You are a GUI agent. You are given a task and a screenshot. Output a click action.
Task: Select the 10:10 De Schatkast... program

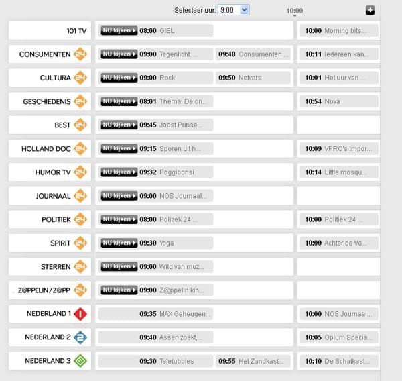click(339, 362)
